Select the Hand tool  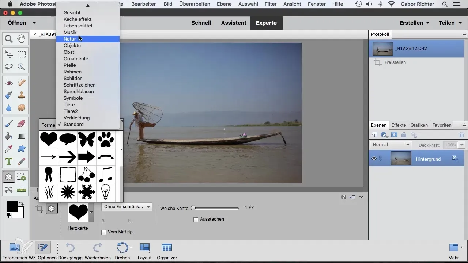[22, 38]
